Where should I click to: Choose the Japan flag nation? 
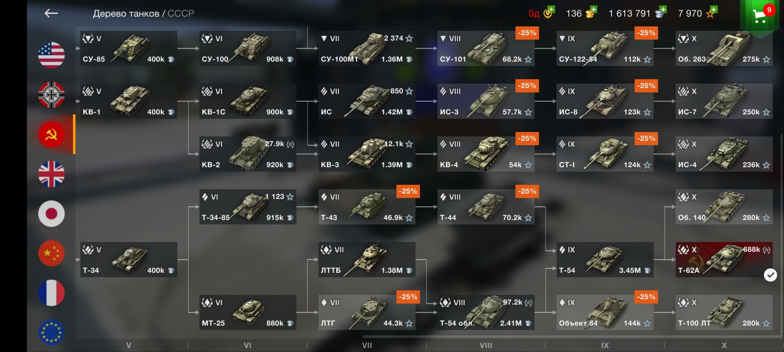[51, 213]
